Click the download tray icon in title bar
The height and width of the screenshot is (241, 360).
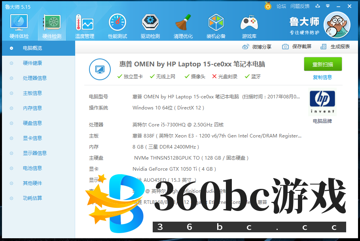318,6
